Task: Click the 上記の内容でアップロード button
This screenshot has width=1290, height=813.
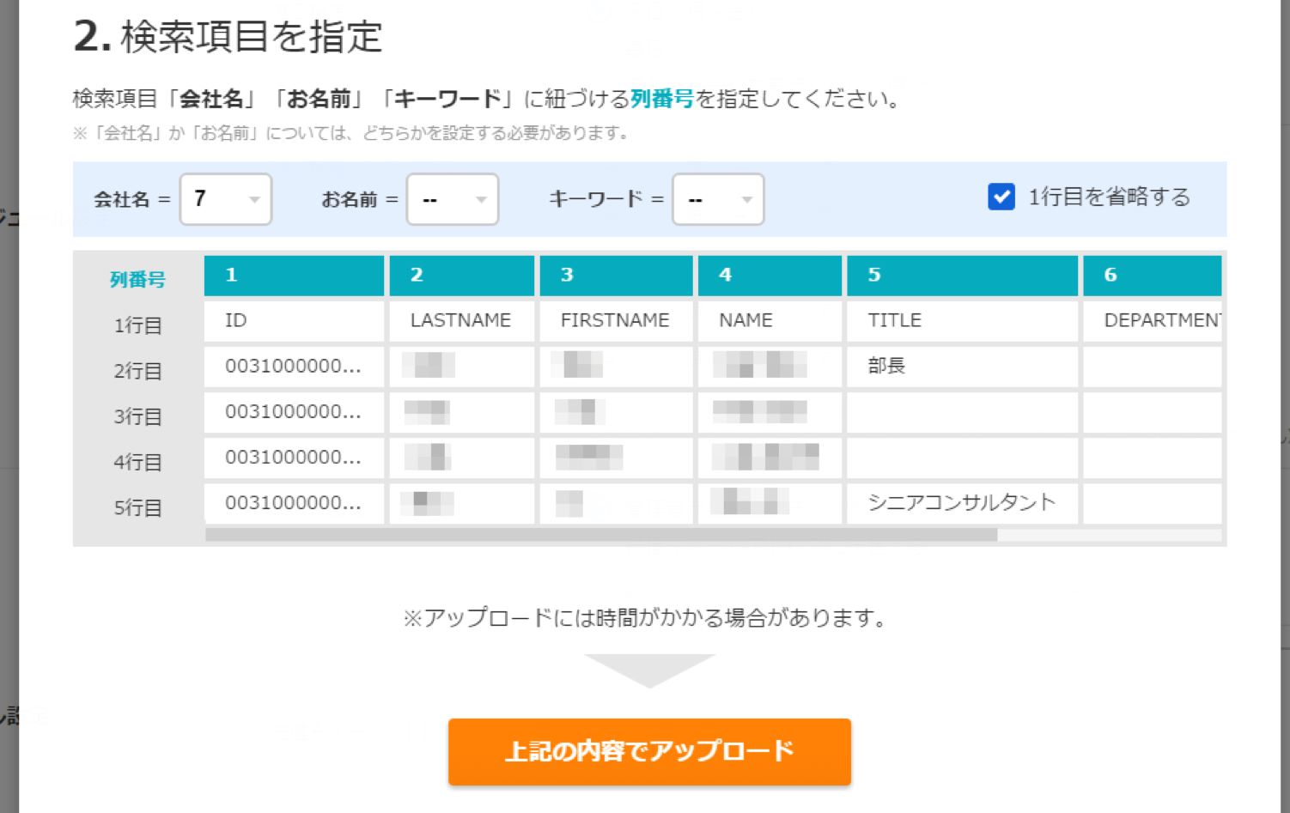Action: pyautogui.click(x=649, y=751)
